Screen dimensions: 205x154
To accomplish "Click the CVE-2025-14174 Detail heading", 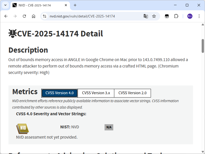I will click(60, 34).
